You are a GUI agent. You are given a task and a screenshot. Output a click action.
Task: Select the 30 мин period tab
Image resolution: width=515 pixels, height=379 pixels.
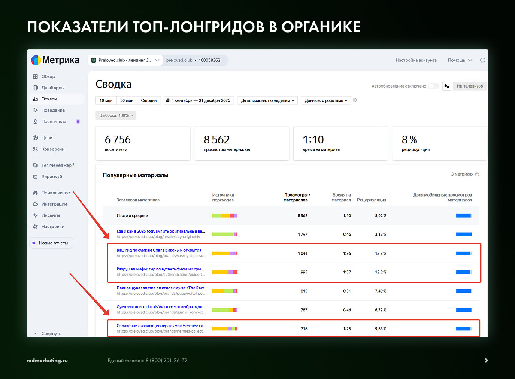(127, 100)
